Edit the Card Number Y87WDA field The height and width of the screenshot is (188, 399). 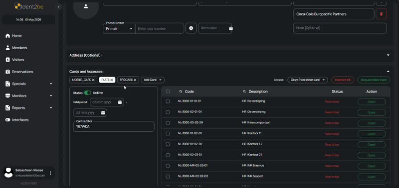click(x=114, y=126)
